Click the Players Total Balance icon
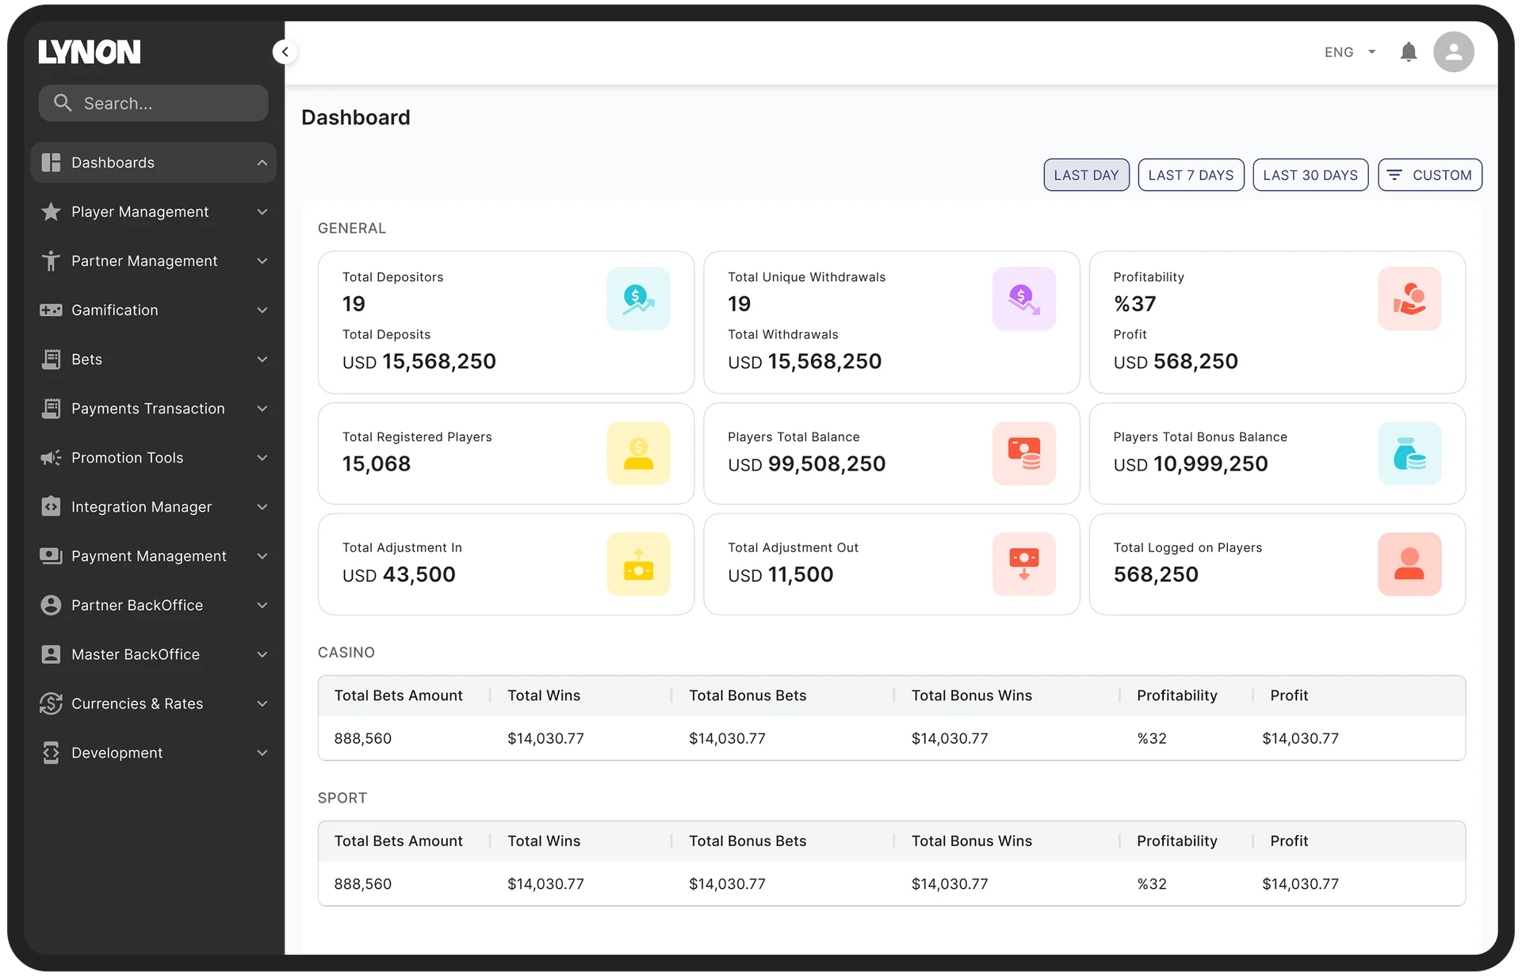The image size is (1522, 976). pos(1023,453)
